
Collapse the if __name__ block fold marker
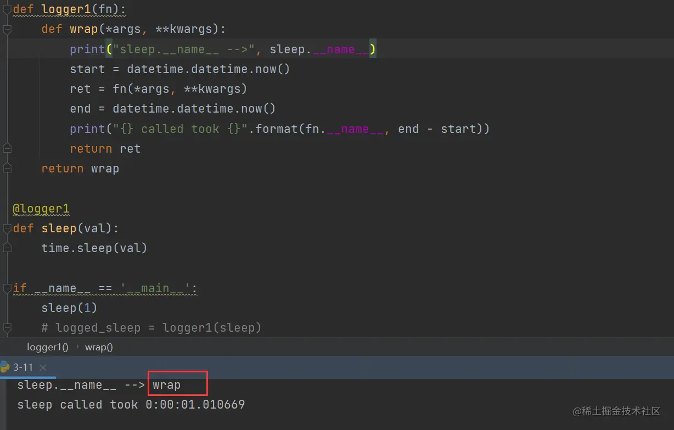pyautogui.click(x=7, y=288)
